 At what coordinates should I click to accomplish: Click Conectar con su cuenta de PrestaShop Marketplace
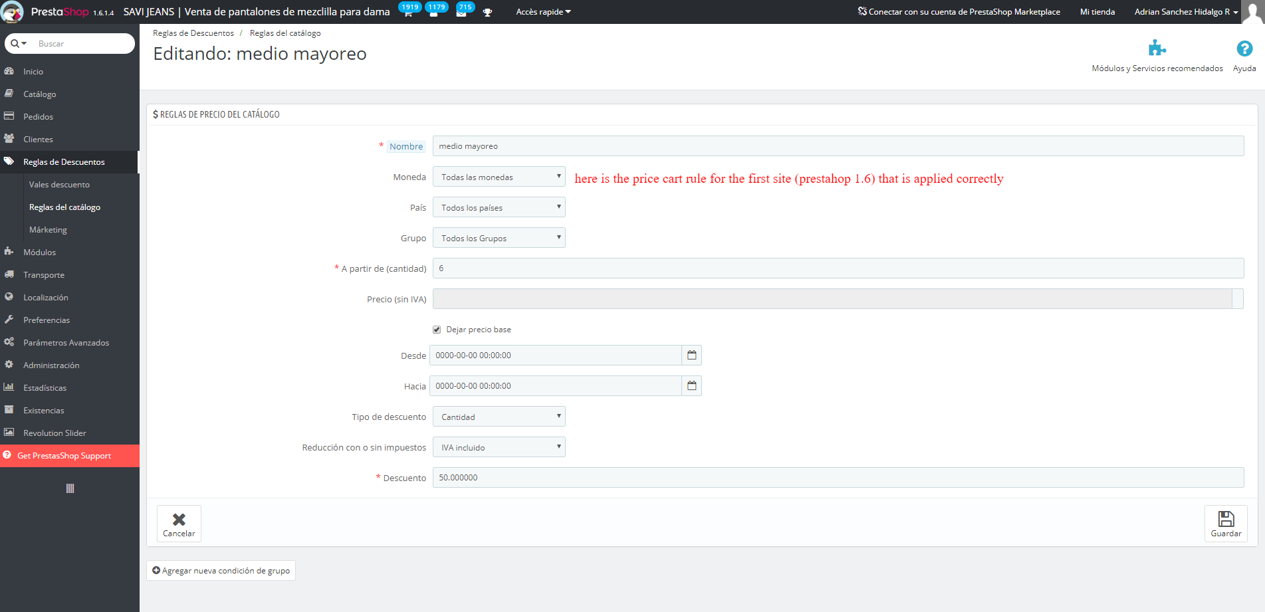pos(959,12)
